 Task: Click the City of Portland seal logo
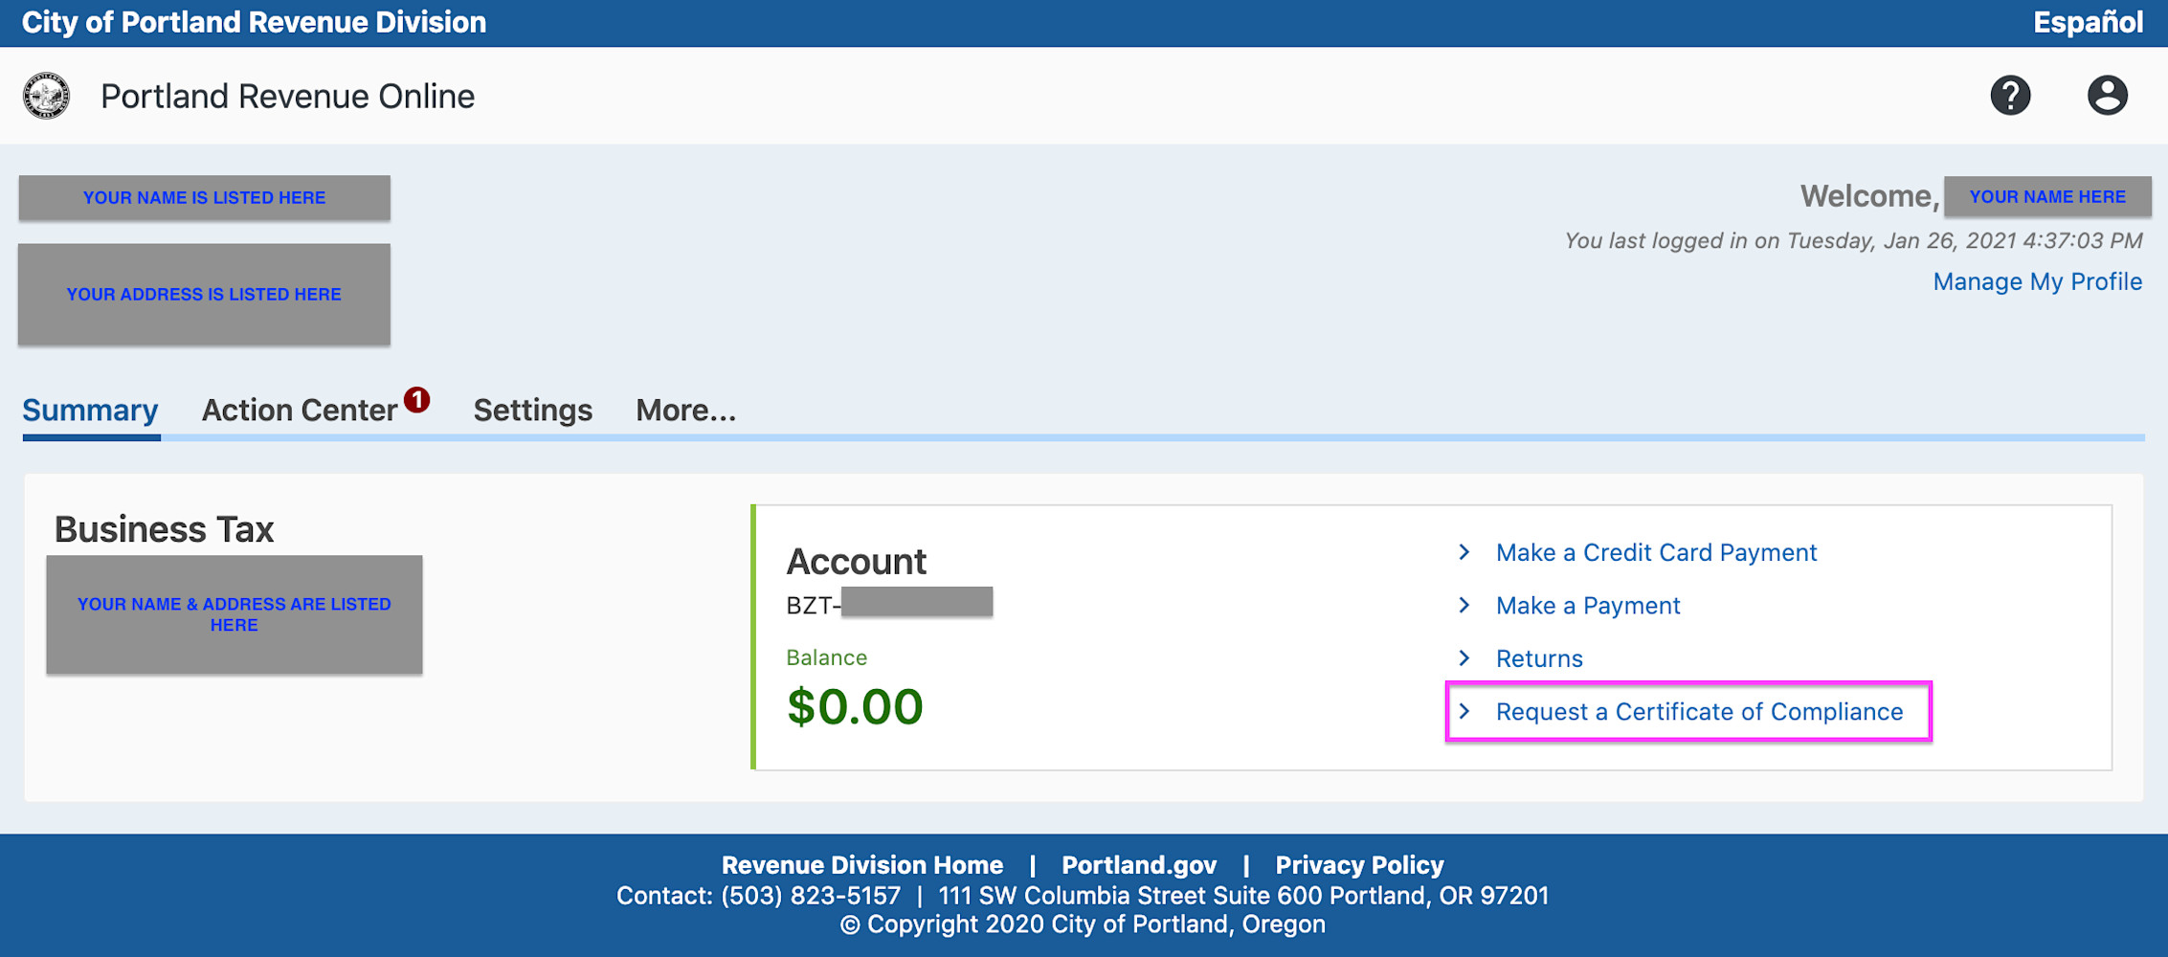coord(46,96)
